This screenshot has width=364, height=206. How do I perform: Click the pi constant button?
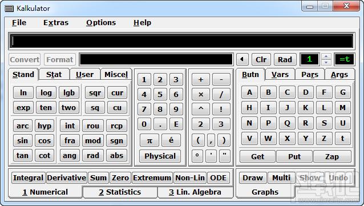[149, 140]
